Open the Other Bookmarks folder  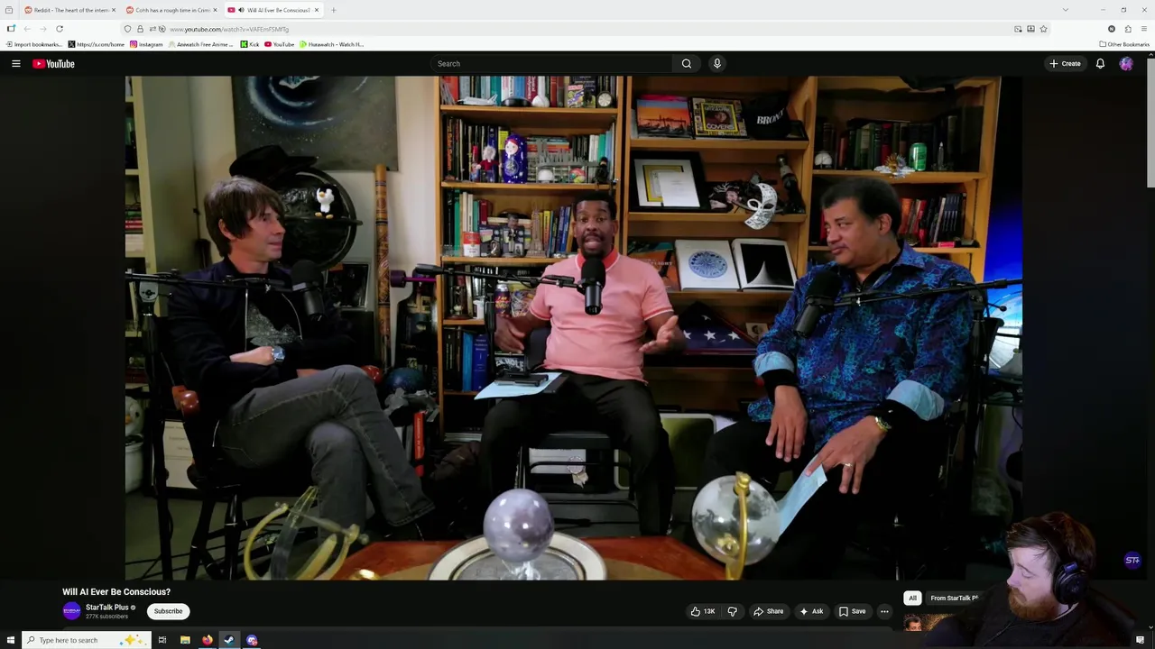(x=1124, y=44)
